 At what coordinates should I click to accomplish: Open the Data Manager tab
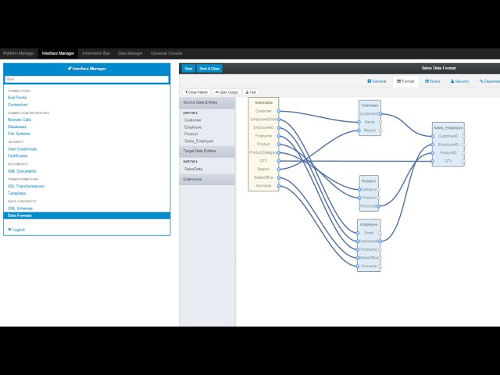click(130, 54)
